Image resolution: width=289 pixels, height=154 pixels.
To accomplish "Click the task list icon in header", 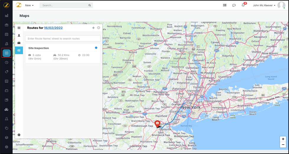I will (x=225, y=5).
